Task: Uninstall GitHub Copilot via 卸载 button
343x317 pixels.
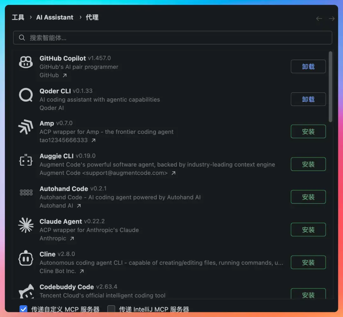Action: 308,66
